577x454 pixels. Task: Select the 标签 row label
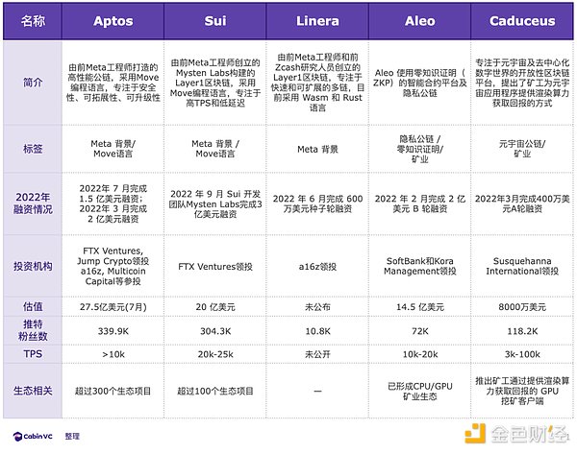coord(33,149)
